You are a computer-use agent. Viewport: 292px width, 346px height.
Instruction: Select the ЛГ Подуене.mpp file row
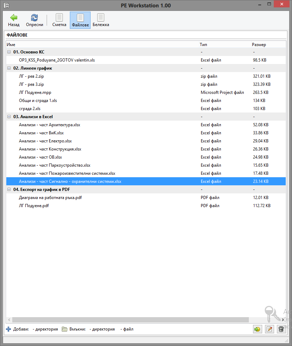pos(35,92)
